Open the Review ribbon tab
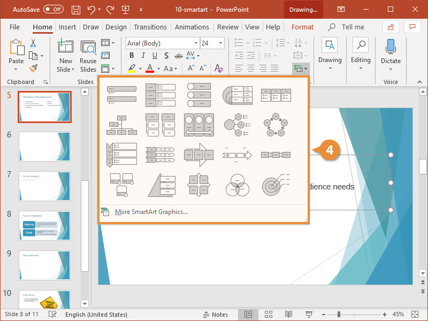Image resolution: width=428 pixels, height=321 pixels. tap(228, 27)
